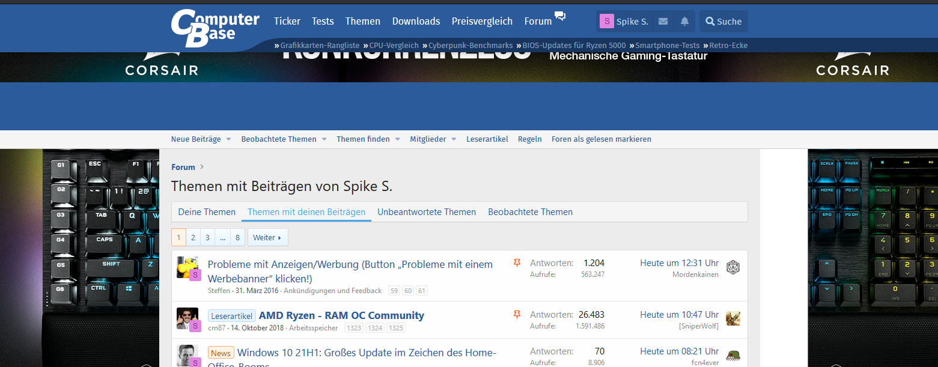
Task: Click the sticky pin icon on Werbung thread
Action: (x=517, y=263)
